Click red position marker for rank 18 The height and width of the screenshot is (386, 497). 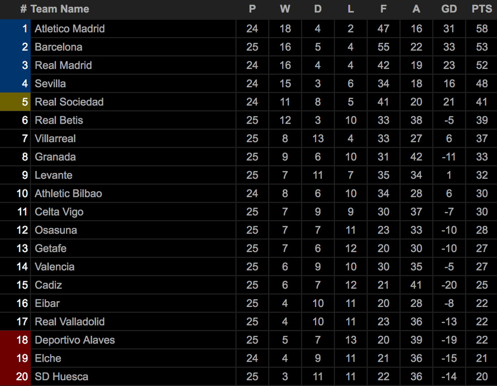15,340
